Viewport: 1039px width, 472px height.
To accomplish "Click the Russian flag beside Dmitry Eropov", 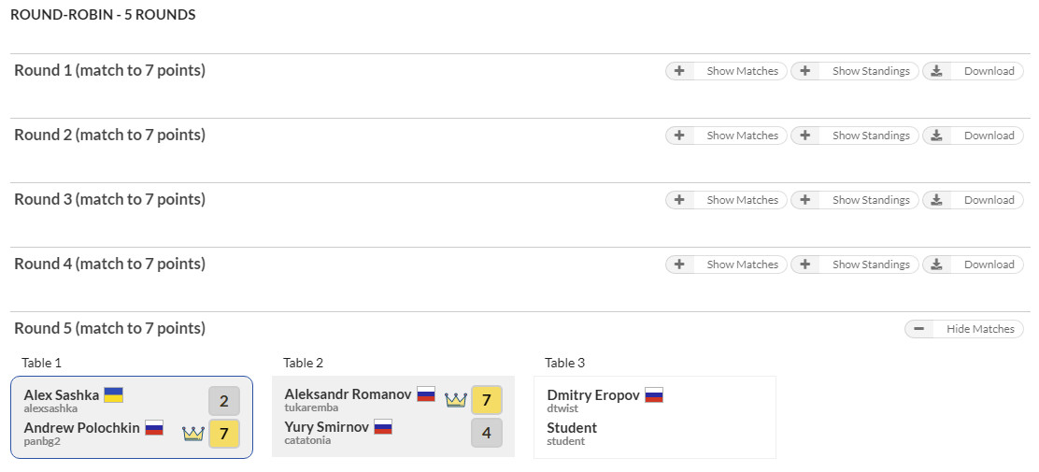I will pyautogui.click(x=654, y=395).
